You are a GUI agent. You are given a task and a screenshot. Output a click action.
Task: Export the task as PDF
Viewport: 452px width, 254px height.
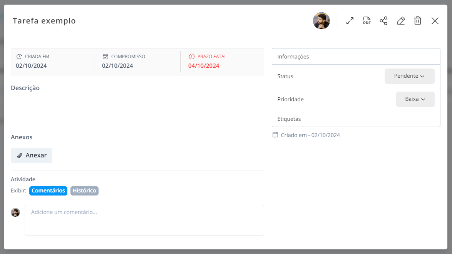(x=367, y=21)
